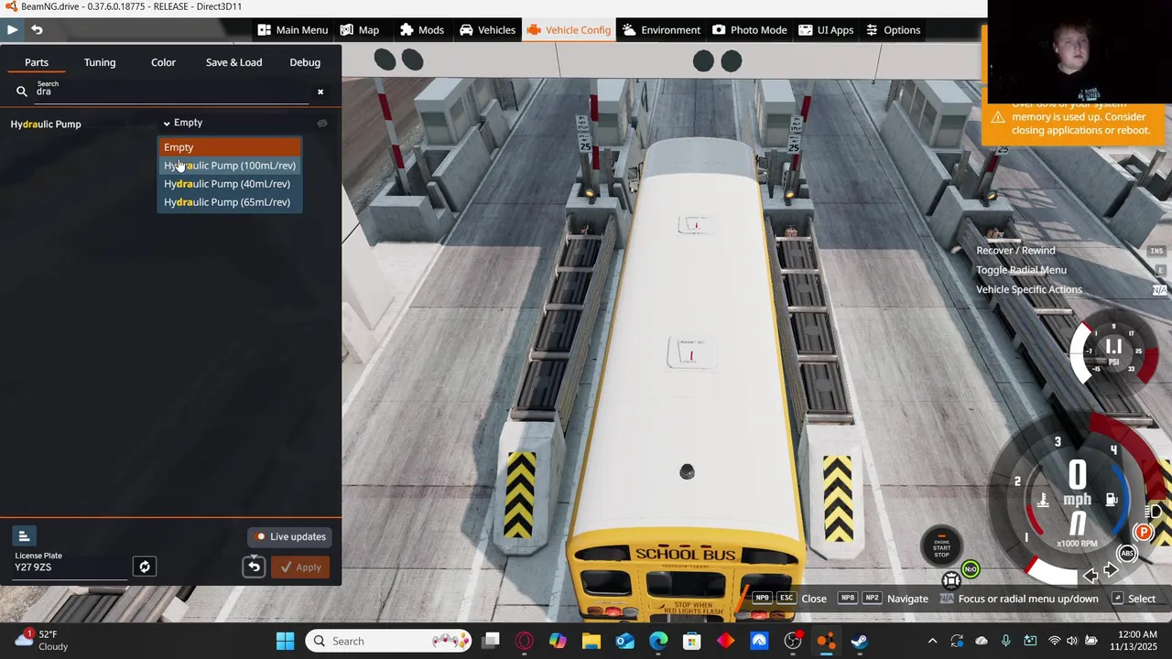Open Photo Mode

749,30
